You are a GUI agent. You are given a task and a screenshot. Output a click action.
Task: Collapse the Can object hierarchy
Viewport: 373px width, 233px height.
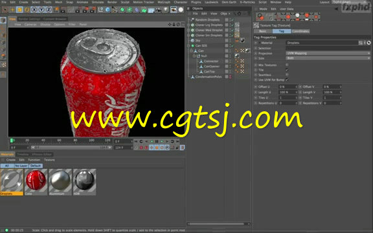pyautogui.click(x=192, y=50)
